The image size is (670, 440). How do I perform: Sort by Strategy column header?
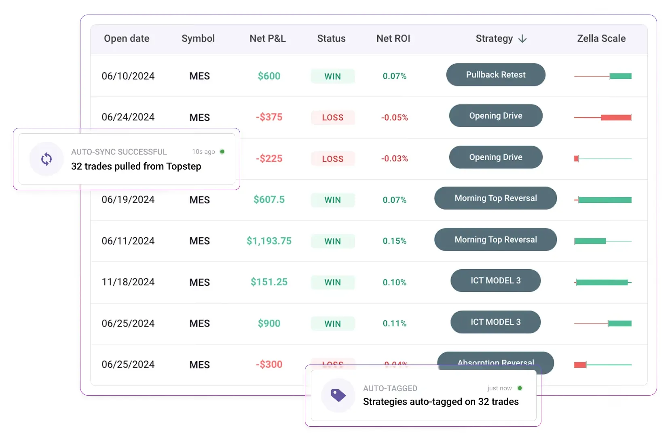coord(494,39)
